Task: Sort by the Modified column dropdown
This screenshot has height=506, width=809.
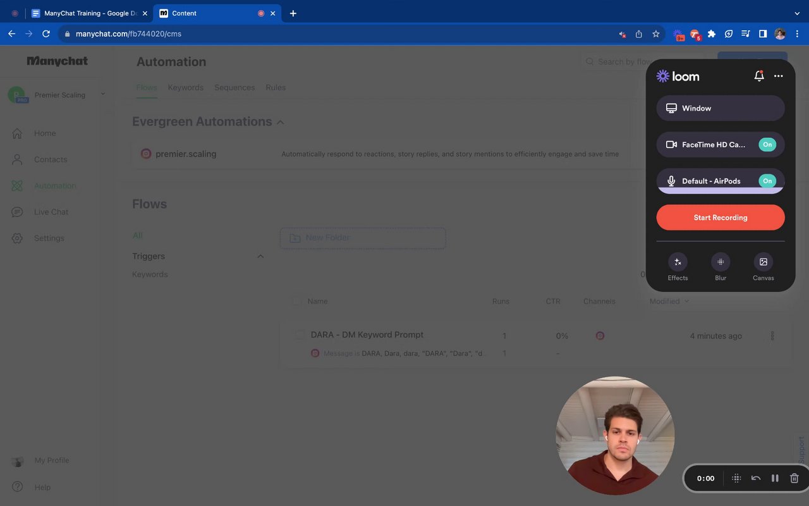Action: [669, 301]
